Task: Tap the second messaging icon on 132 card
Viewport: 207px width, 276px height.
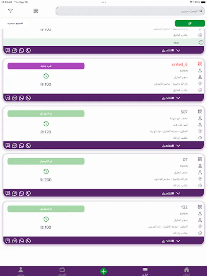Action: [x=15, y=241]
